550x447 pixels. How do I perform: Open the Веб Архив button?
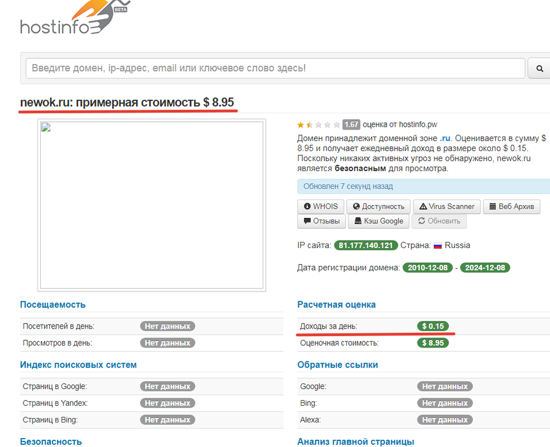click(x=511, y=207)
